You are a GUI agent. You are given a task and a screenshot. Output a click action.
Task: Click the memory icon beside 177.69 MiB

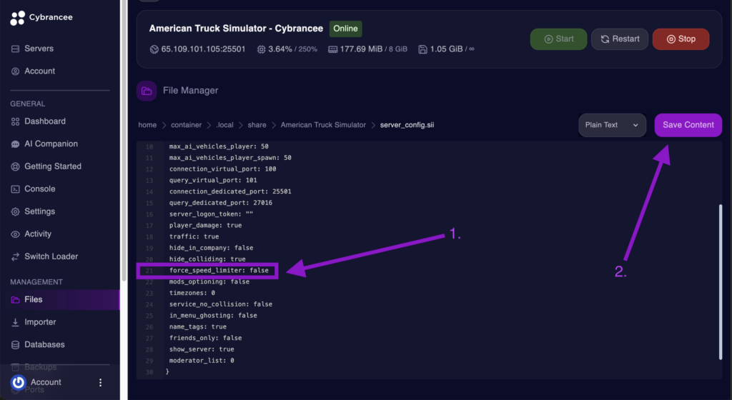[x=332, y=49]
